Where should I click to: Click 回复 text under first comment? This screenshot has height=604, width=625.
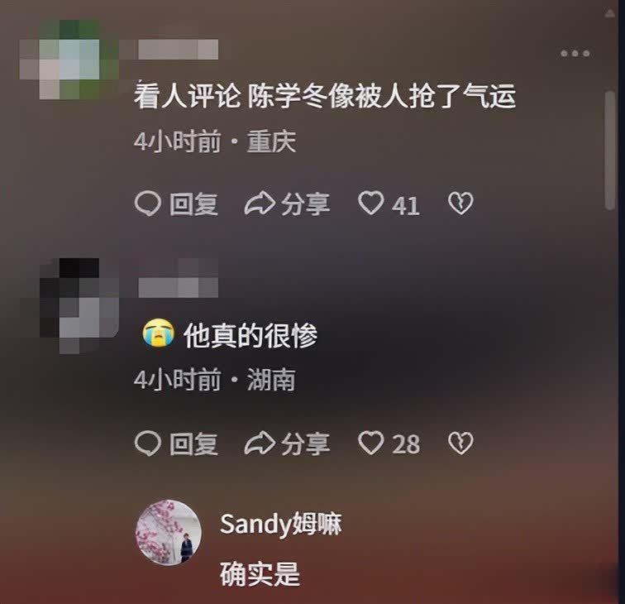[193, 204]
